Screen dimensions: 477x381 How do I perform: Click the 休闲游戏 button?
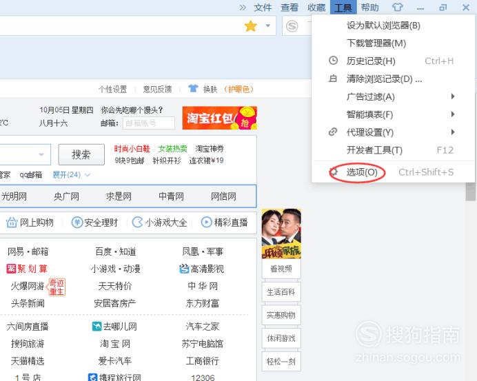tap(281, 338)
